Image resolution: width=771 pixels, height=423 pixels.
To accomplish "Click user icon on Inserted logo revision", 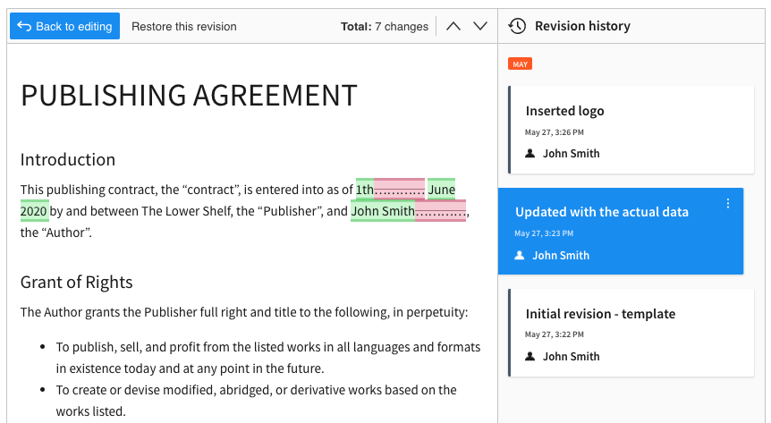I will pos(530,154).
